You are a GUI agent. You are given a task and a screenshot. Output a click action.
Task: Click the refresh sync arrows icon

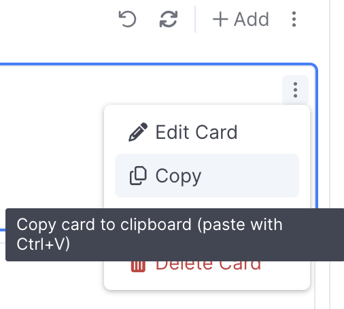coord(169,19)
